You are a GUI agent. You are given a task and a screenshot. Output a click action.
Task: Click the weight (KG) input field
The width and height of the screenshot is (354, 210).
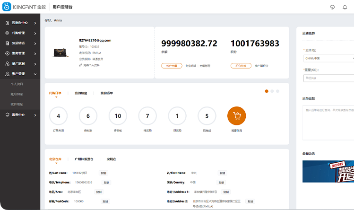click(x=328, y=78)
